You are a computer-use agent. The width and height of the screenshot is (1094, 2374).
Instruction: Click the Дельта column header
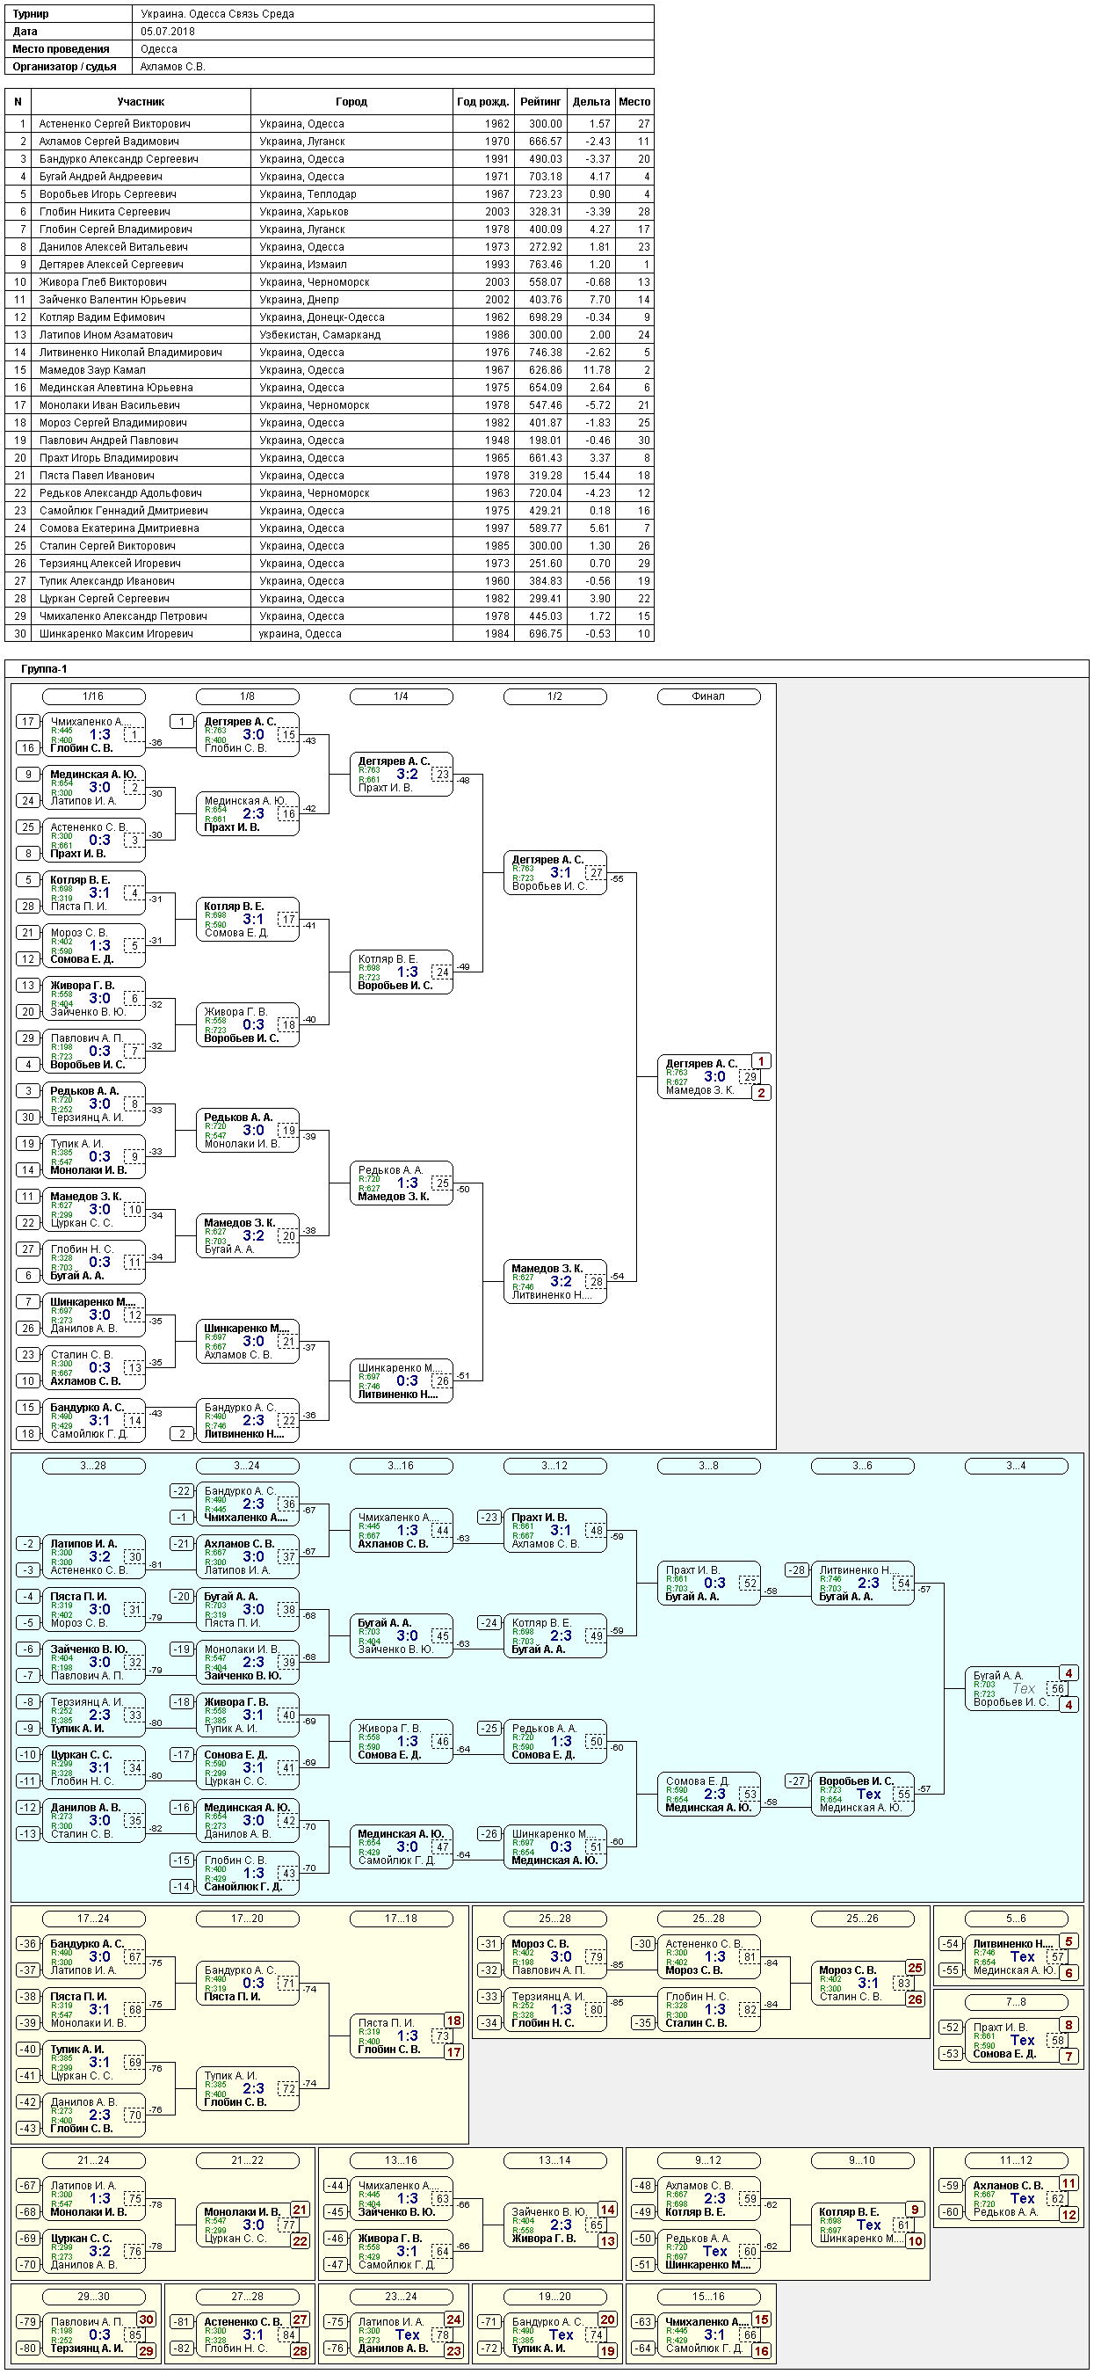click(x=590, y=102)
